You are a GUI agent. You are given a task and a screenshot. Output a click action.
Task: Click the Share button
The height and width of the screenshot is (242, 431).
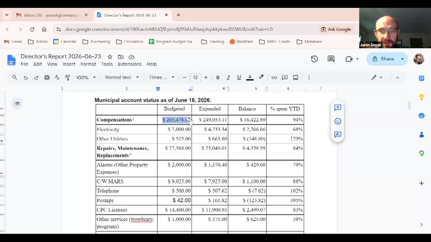383,59
